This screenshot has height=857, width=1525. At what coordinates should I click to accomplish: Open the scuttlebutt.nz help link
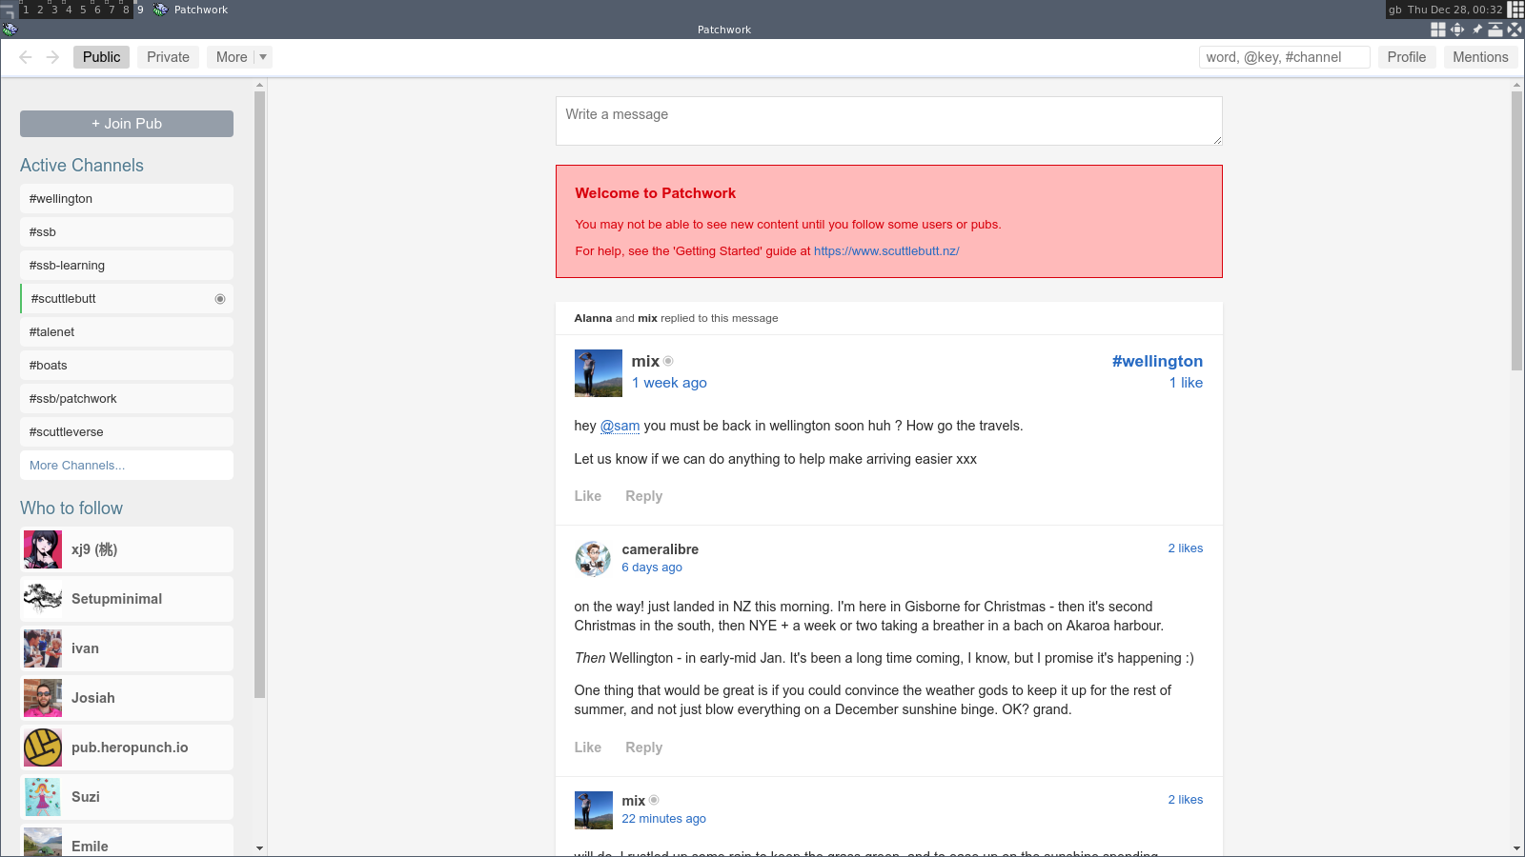[x=886, y=251]
